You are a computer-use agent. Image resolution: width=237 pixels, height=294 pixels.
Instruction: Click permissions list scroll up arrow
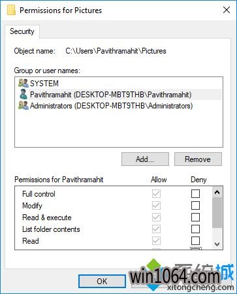(217, 192)
